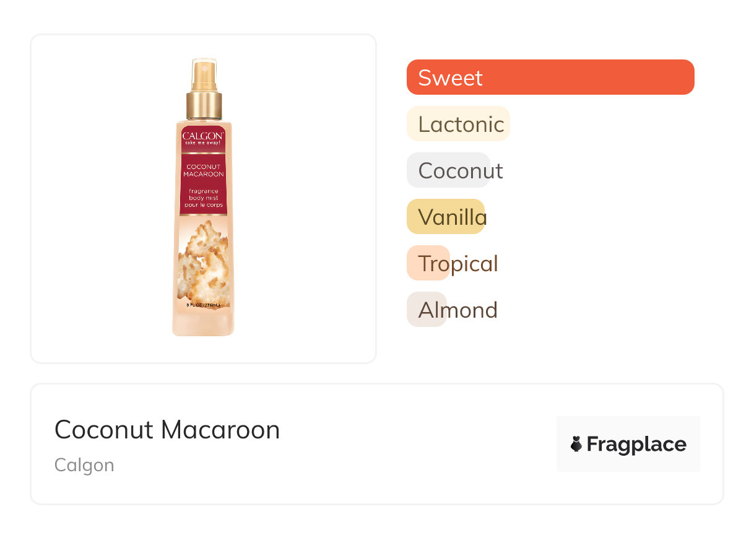
Task: Open the Coconut Macaroon title
Action: point(167,429)
